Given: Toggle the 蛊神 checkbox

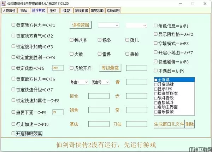Looking at the screenshot, I should (127, 54).
